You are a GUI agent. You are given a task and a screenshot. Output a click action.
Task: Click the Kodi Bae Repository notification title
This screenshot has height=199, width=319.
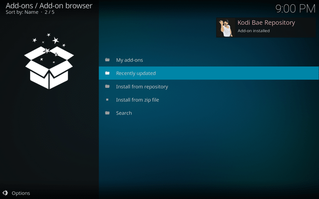tap(266, 23)
